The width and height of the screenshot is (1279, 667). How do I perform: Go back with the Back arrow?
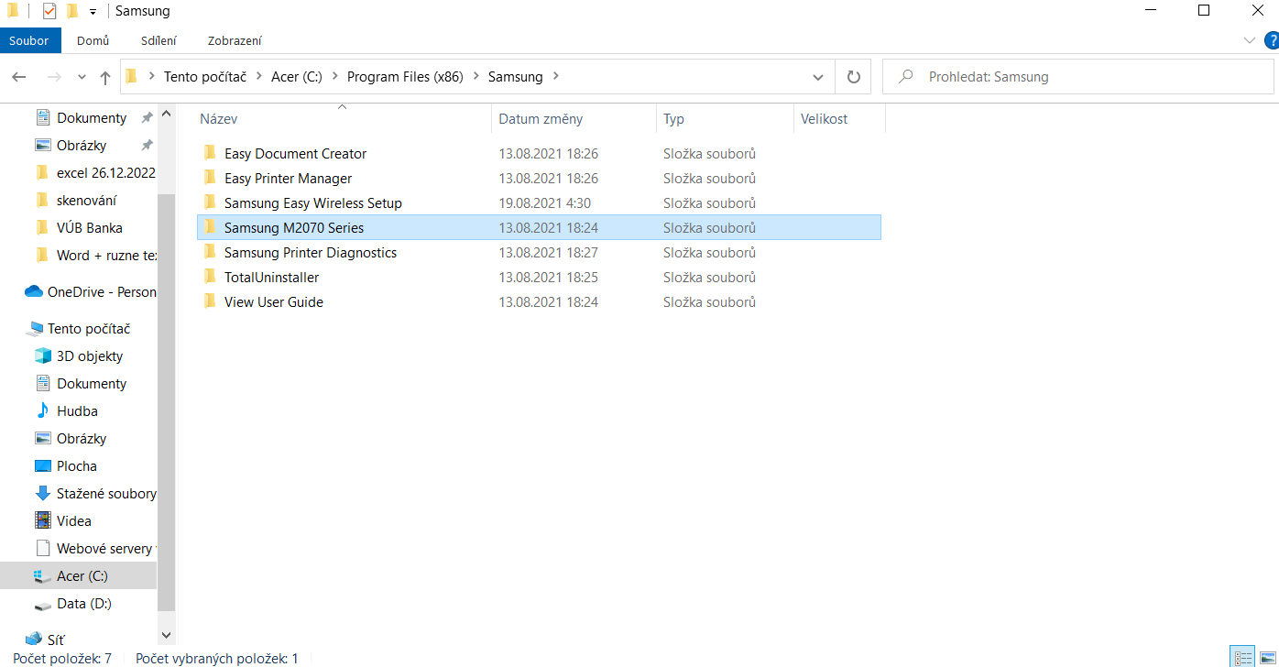[19, 77]
